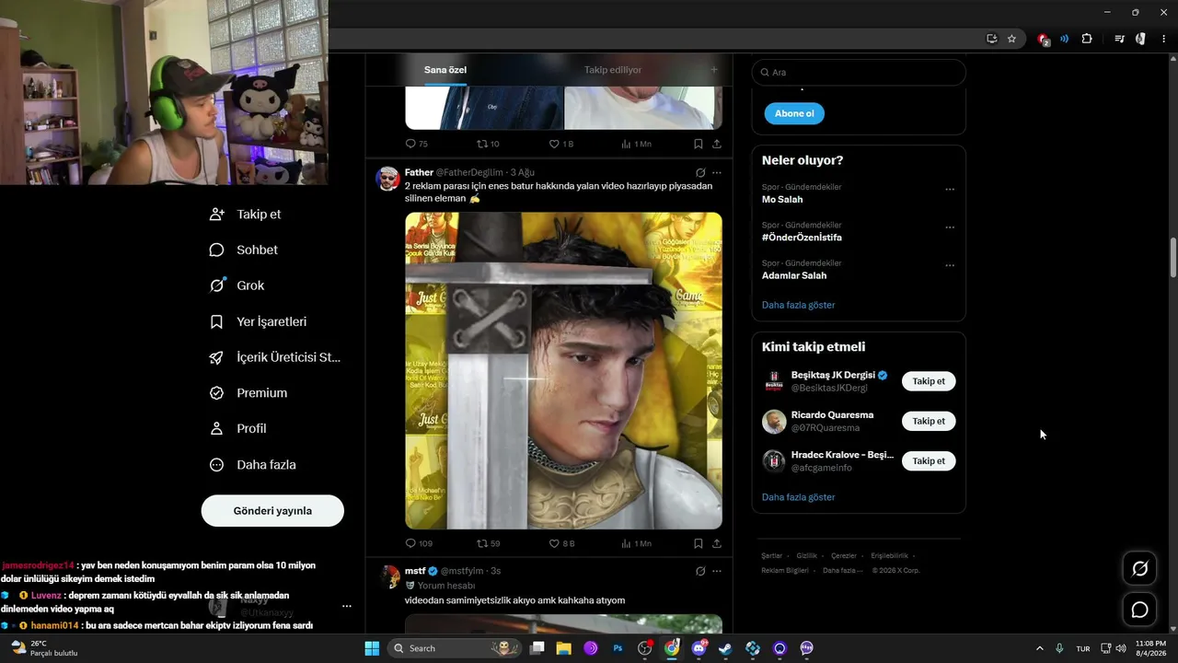Screen dimensions: 1178x663
Task: Open Father's profile avatar
Action: (388, 179)
